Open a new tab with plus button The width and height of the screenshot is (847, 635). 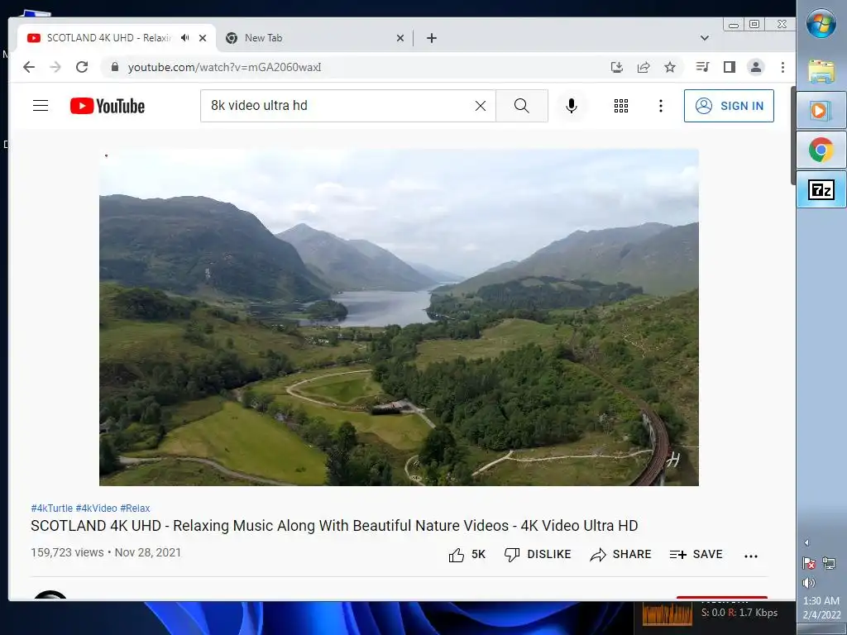[x=432, y=38]
